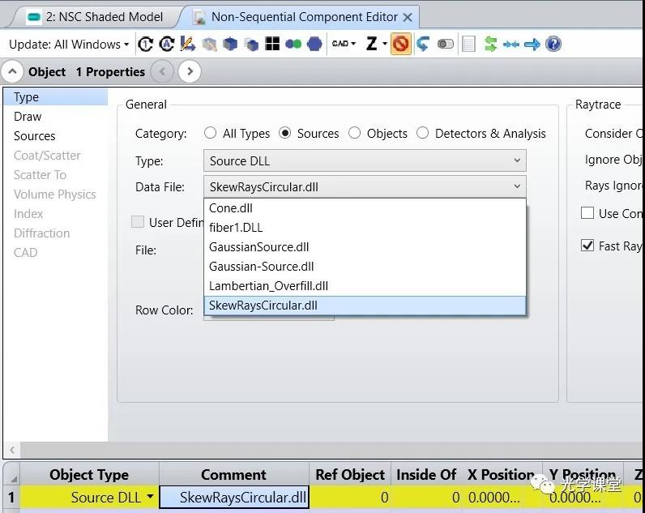Choose the Detectors & Analysis radio button
Viewport: 645px width, 513px height.
(423, 134)
